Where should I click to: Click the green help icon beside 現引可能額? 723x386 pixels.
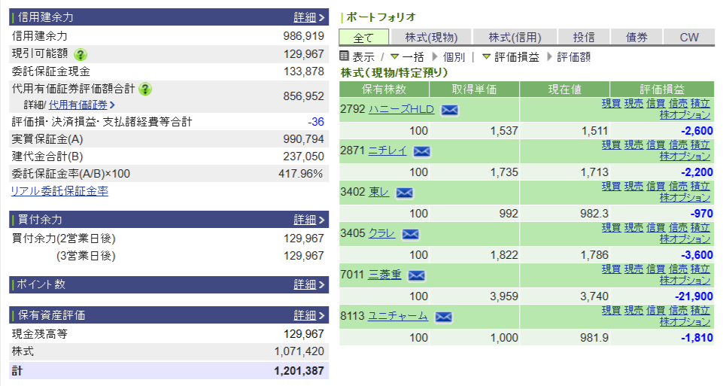click(81, 54)
